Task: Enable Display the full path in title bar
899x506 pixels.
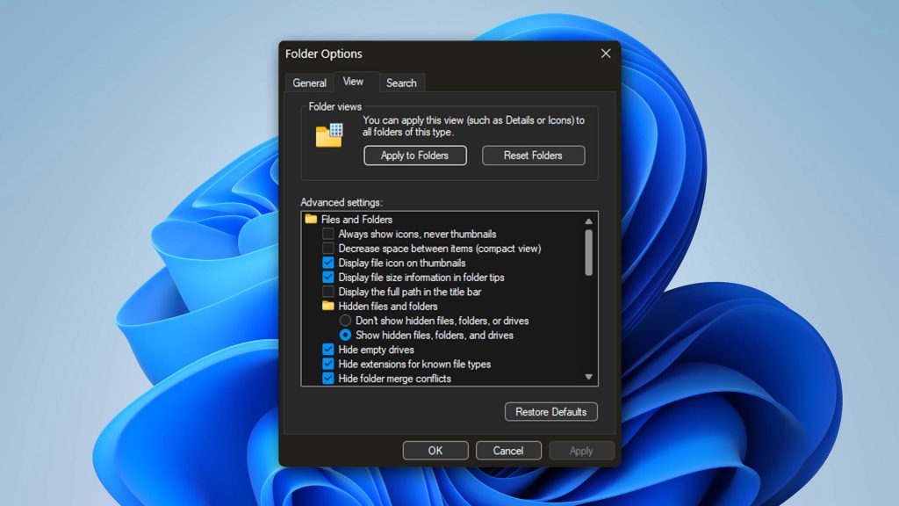Action: [330, 291]
